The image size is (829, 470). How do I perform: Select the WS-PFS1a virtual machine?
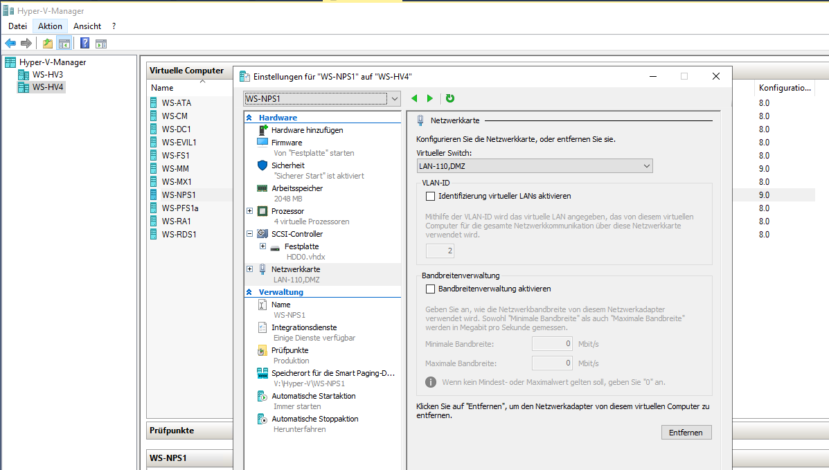[180, 208]
